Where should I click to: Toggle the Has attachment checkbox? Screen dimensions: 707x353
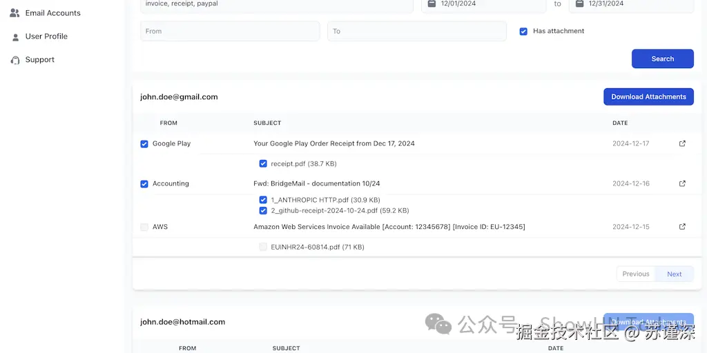(x=523, y=32)
